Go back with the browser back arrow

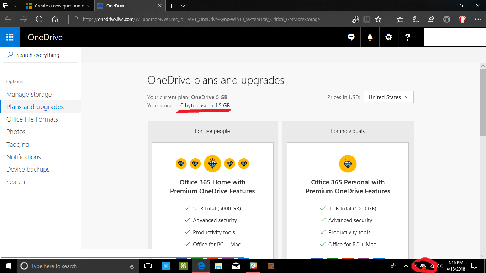8,20
